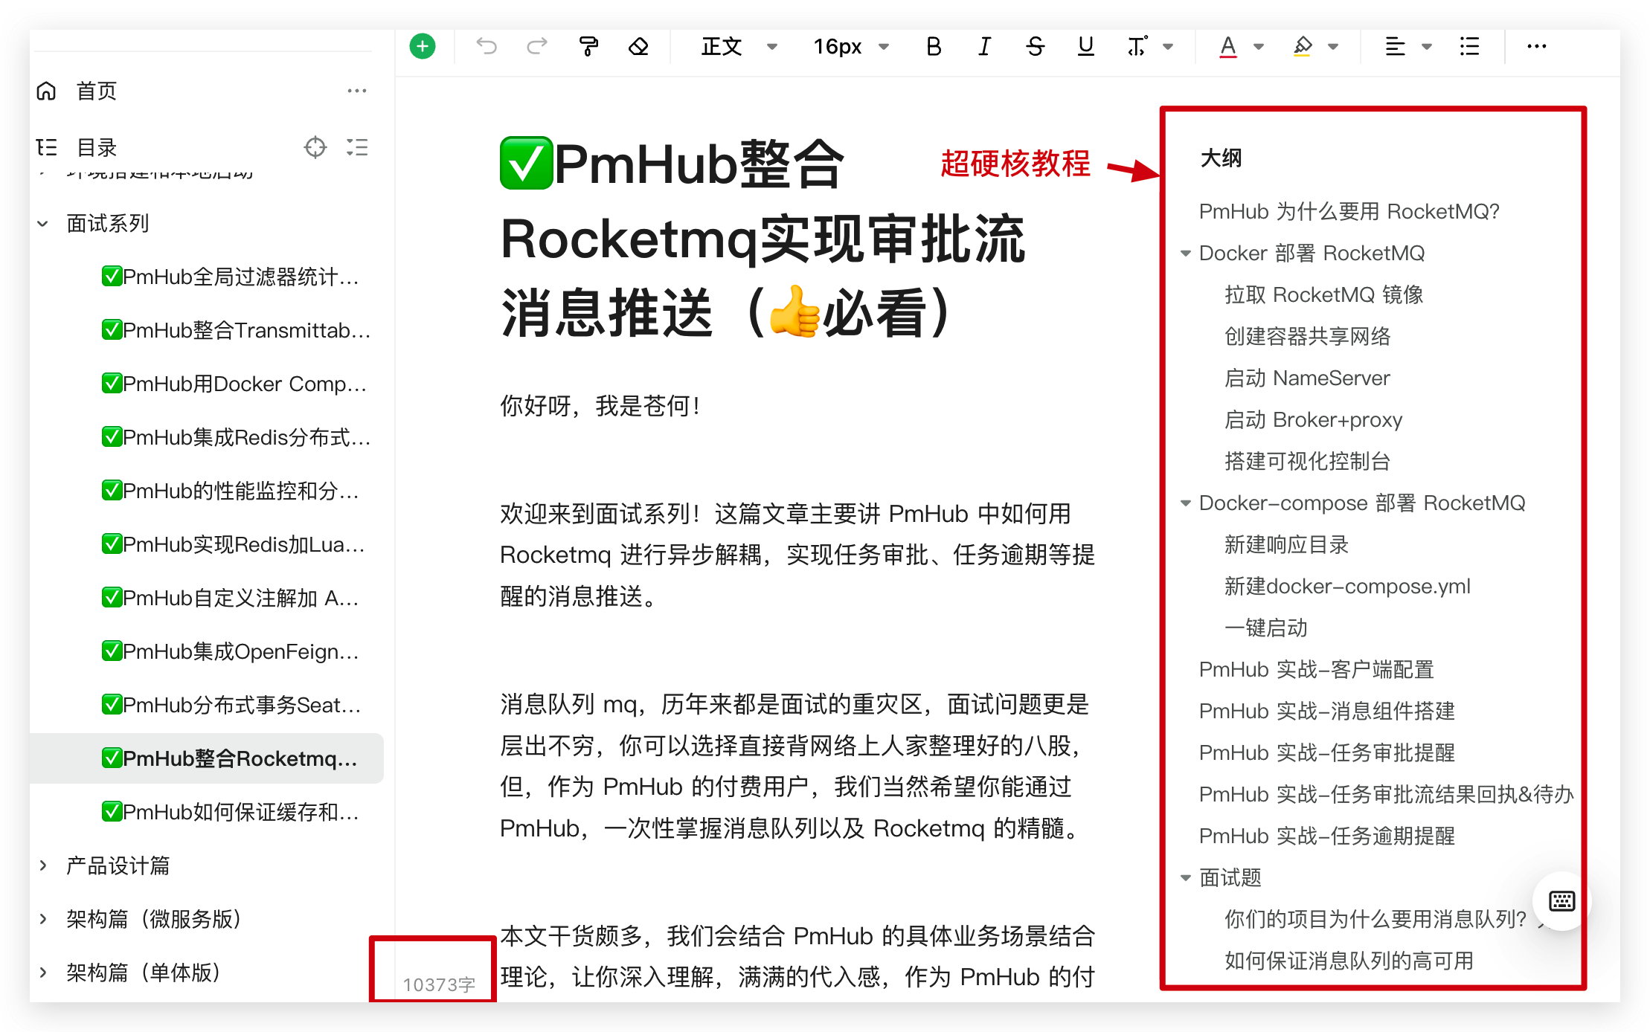Click the text style superscript icon

1137,46
